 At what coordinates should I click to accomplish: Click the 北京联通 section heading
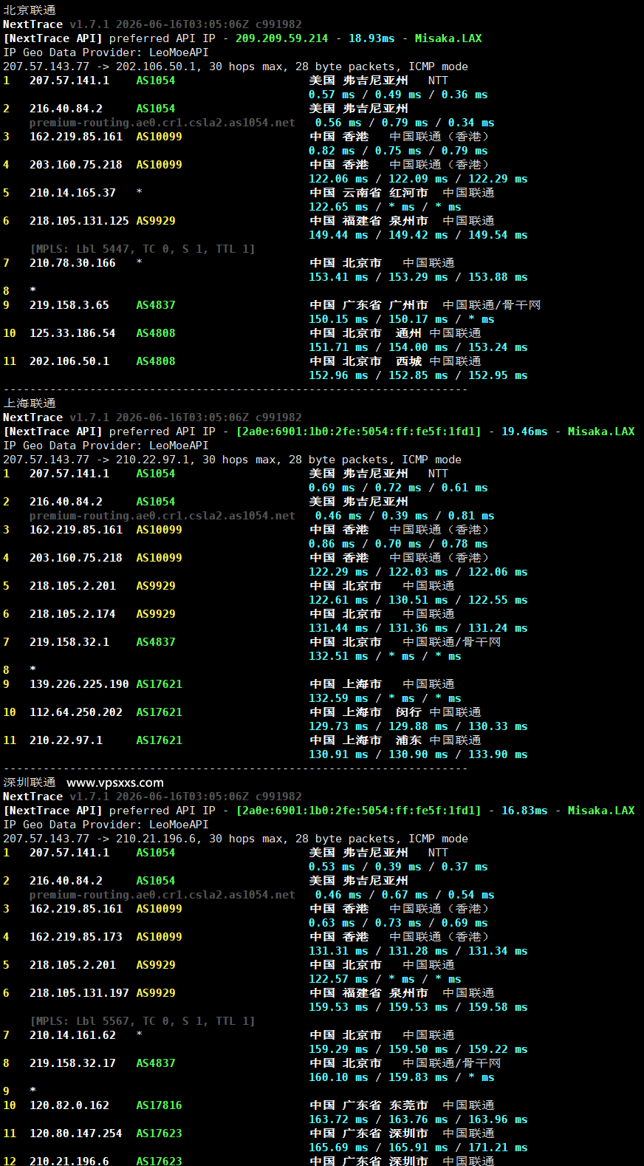pyautogui.click(x=30, y=10)
